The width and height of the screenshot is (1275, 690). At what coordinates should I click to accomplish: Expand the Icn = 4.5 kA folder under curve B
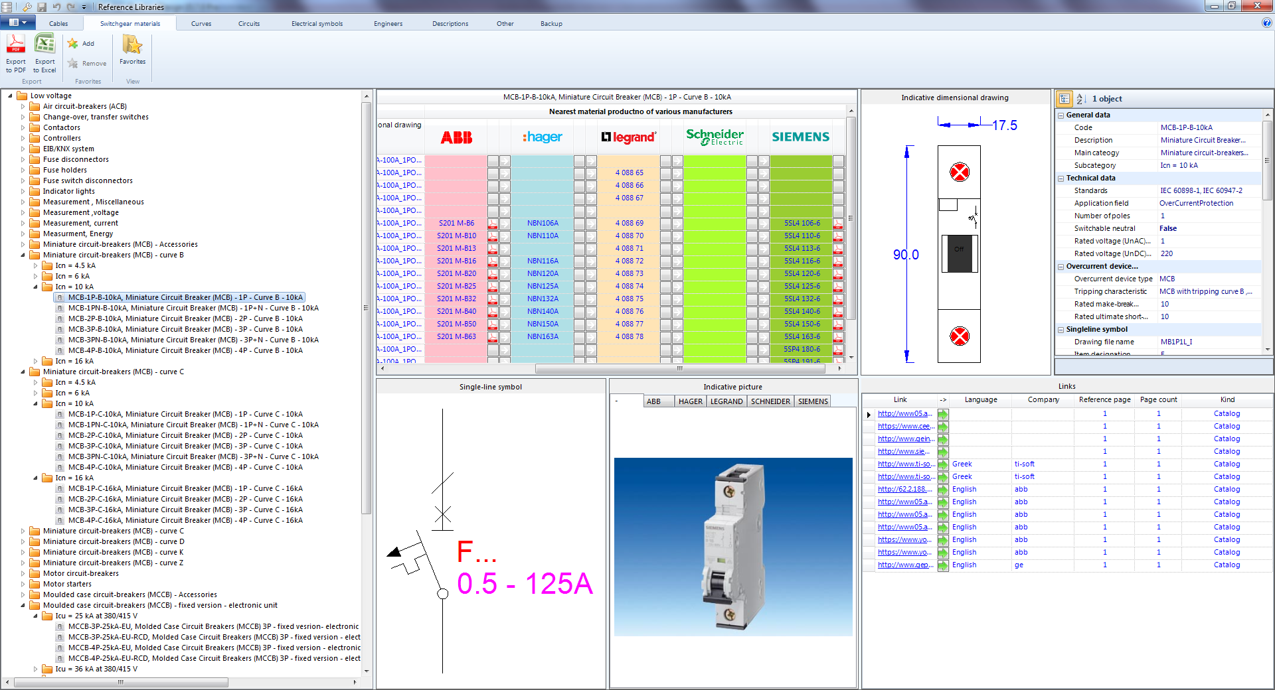[x=36, y=266]
